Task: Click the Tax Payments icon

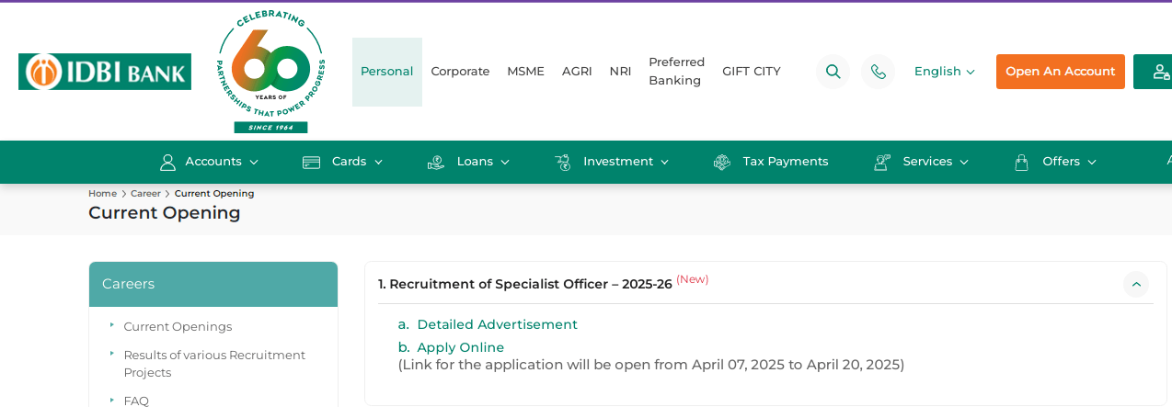Action: click(x=722, y=162)
